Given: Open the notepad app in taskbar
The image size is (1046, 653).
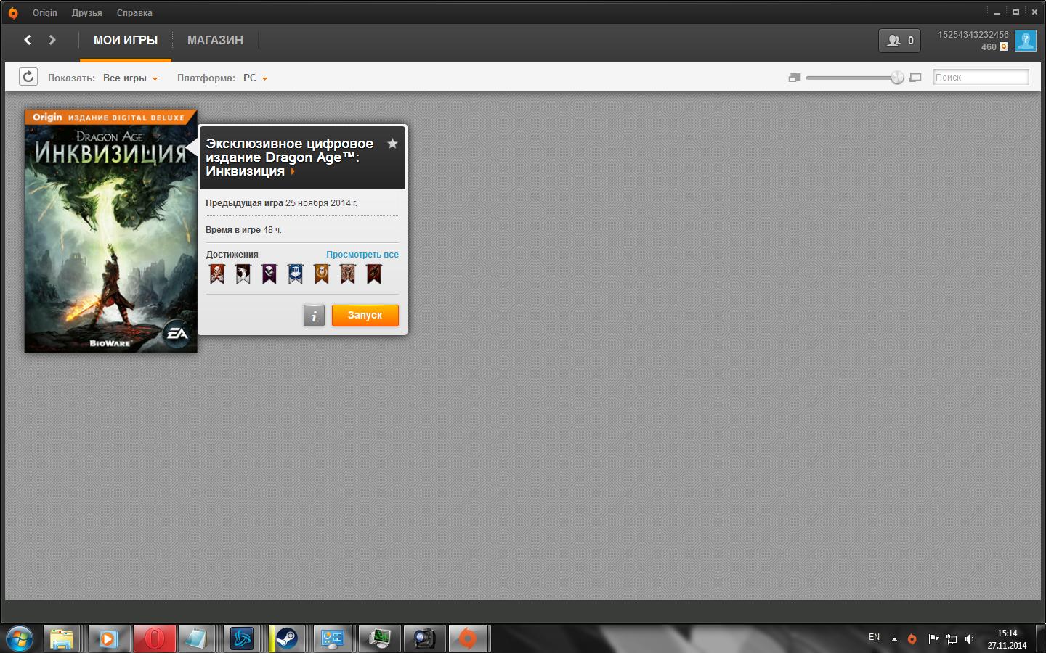Looking at the screenshot, I should pos(197,638).
